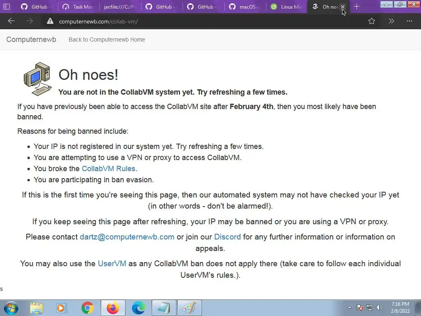The height and width of the screenshot is (316, 421).
Task: Launch Windows Media Player from taskbar
Action: 62,308
